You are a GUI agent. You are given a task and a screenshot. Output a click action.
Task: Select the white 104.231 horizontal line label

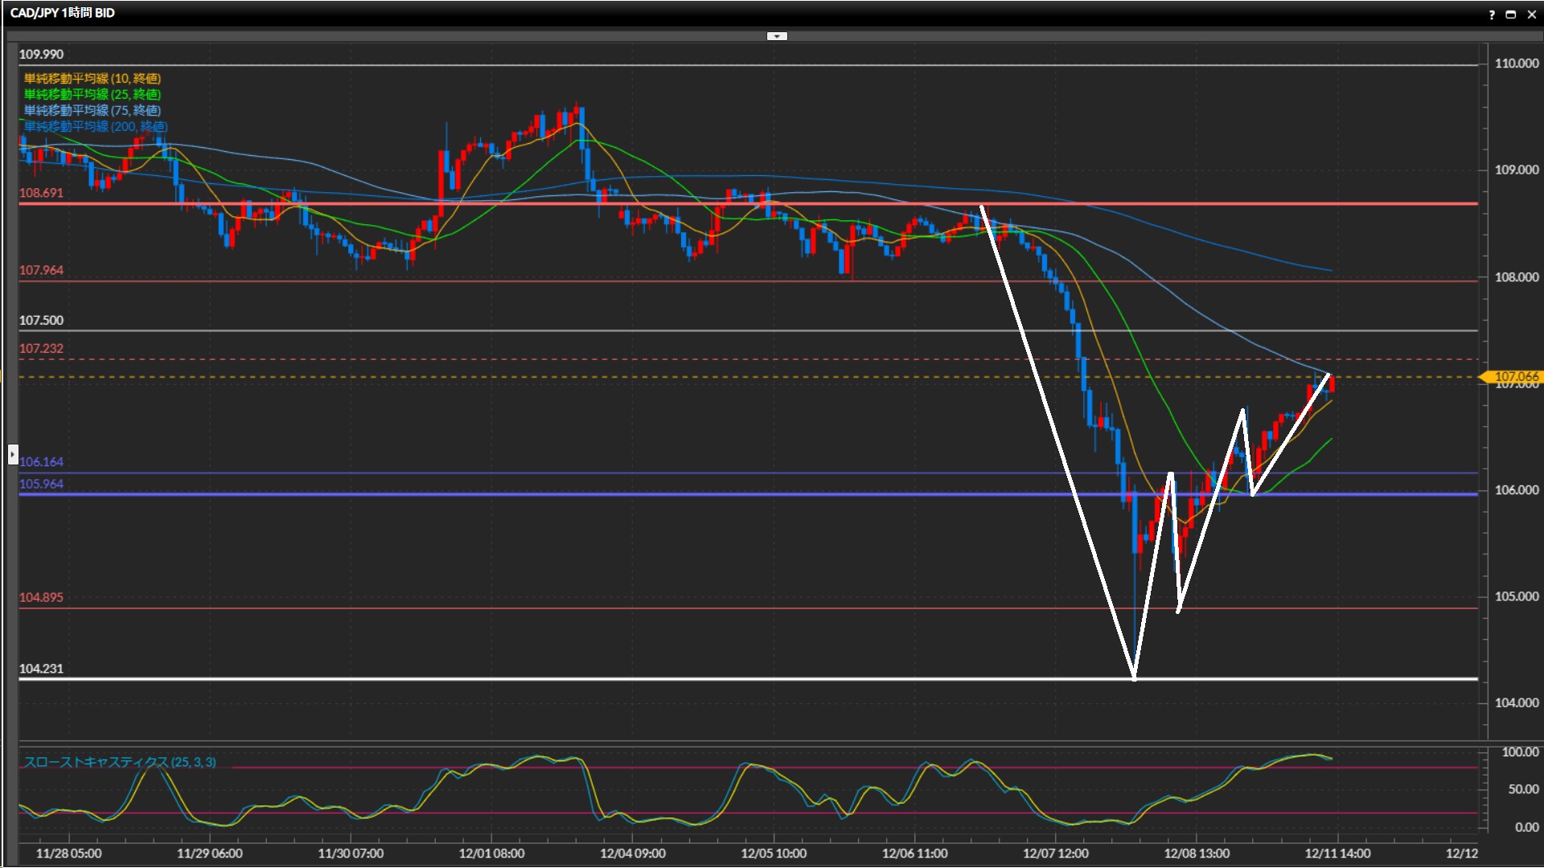pyautogui.click(x=41, y=669)
